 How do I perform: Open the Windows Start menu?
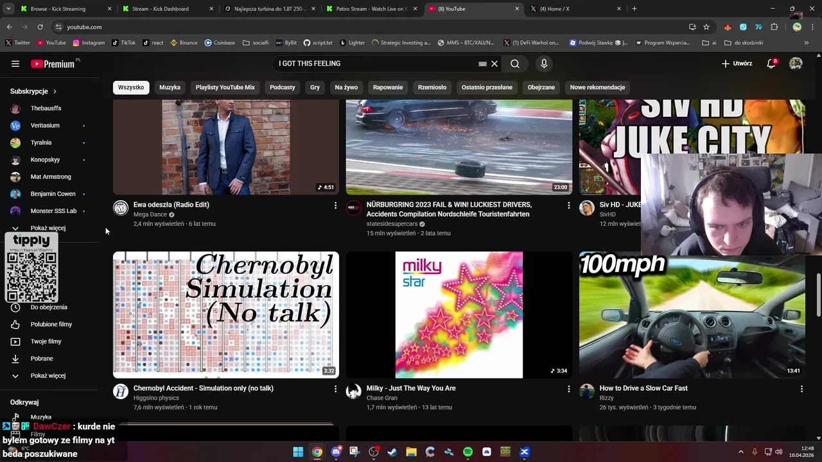click(298, 452)
